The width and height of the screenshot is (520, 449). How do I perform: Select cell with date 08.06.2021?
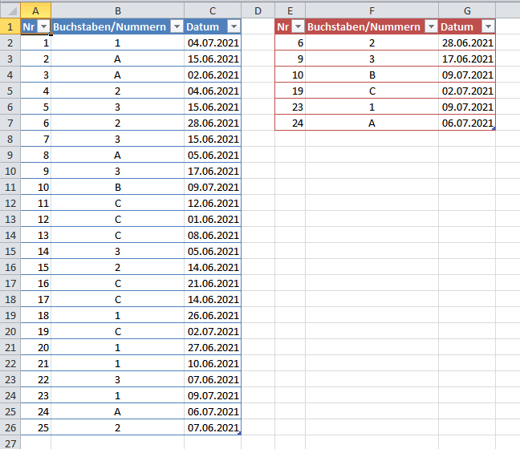213,235
